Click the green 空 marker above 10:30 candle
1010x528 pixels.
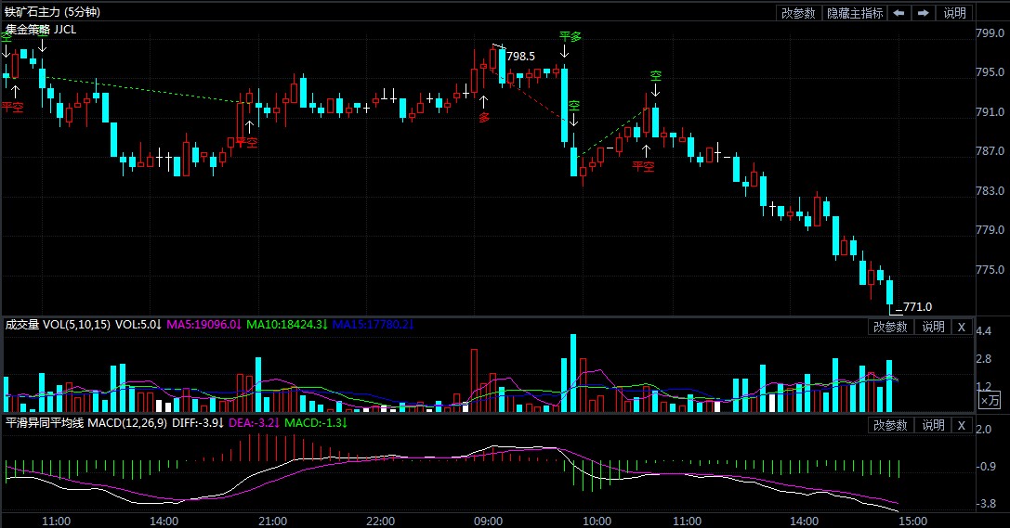[655, 76]
